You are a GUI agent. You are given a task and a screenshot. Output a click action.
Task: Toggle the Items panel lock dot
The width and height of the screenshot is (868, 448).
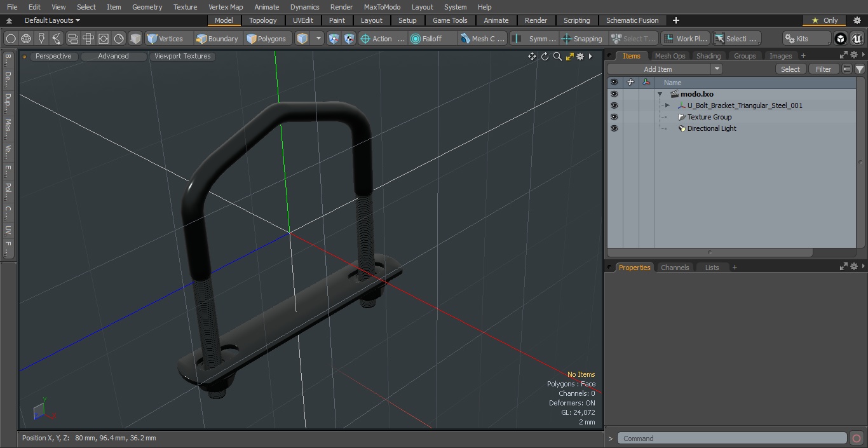(610, 56)
